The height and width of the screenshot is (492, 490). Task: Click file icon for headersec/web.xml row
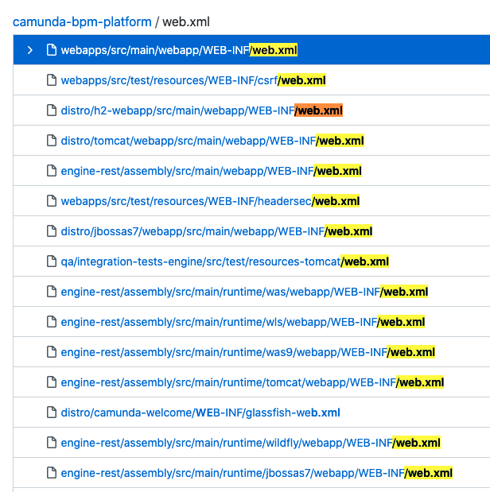point(52,201)
